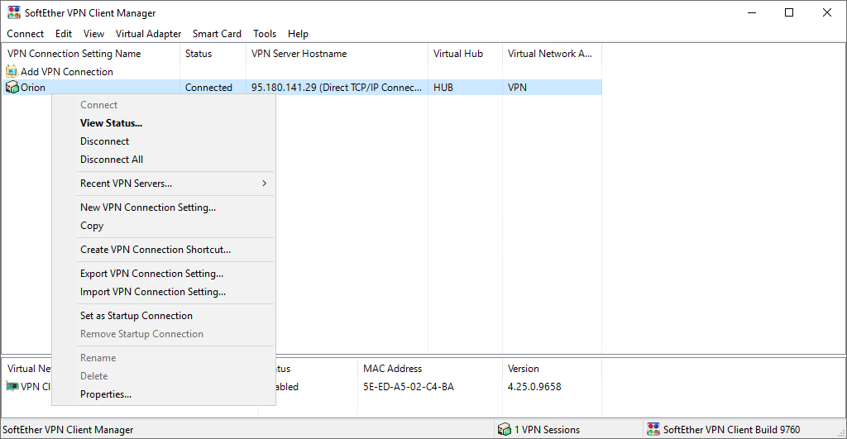Open the Connect menu in menu bar
847x439 pixels.
click(x=26, y=33)
